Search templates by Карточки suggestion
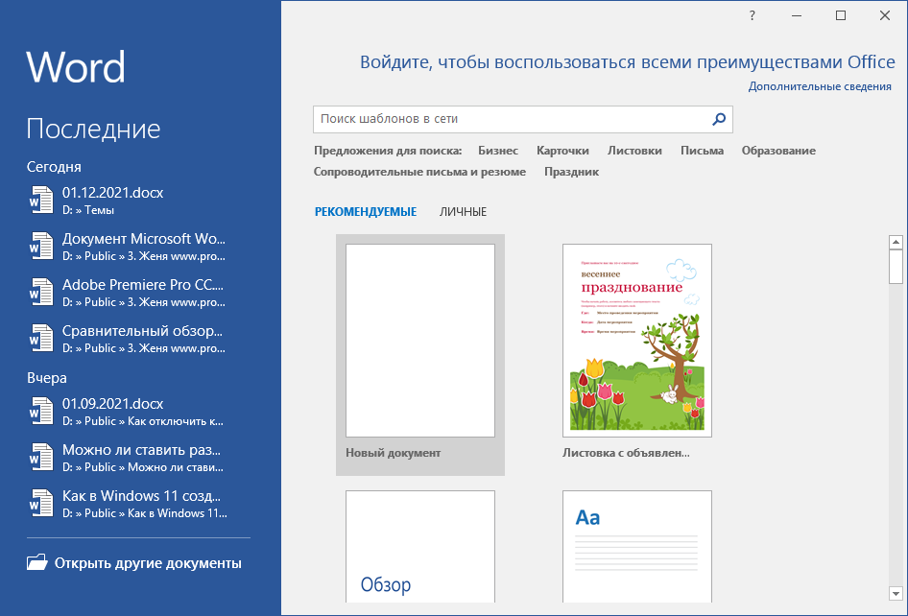Screen dimensions: 908x616 (x=562, y=151)
